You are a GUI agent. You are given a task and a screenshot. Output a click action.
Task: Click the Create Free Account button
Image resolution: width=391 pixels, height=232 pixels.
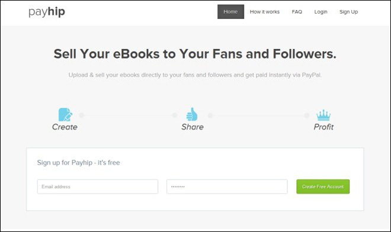pyautogui.click(x=323, y=186)
